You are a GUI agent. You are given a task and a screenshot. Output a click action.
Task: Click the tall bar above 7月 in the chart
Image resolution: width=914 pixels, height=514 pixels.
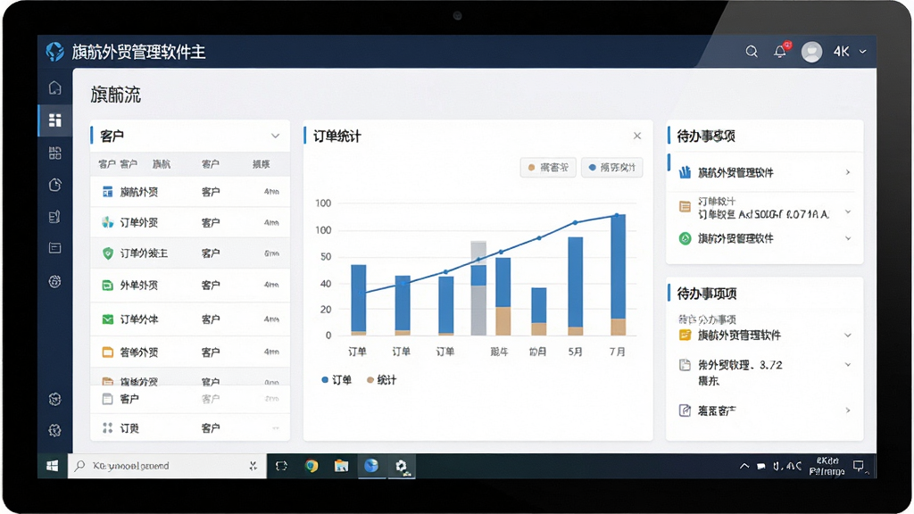pyautogui.click(x=618, y=275)
